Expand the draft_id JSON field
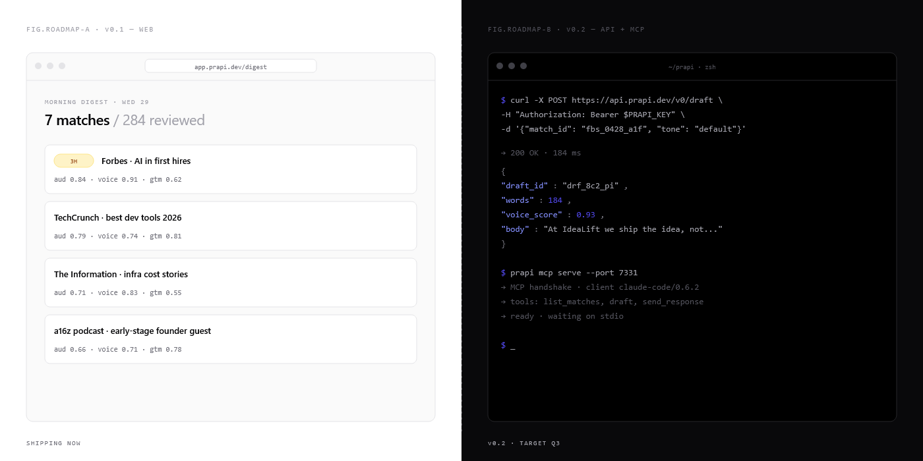 pos(525,185)
